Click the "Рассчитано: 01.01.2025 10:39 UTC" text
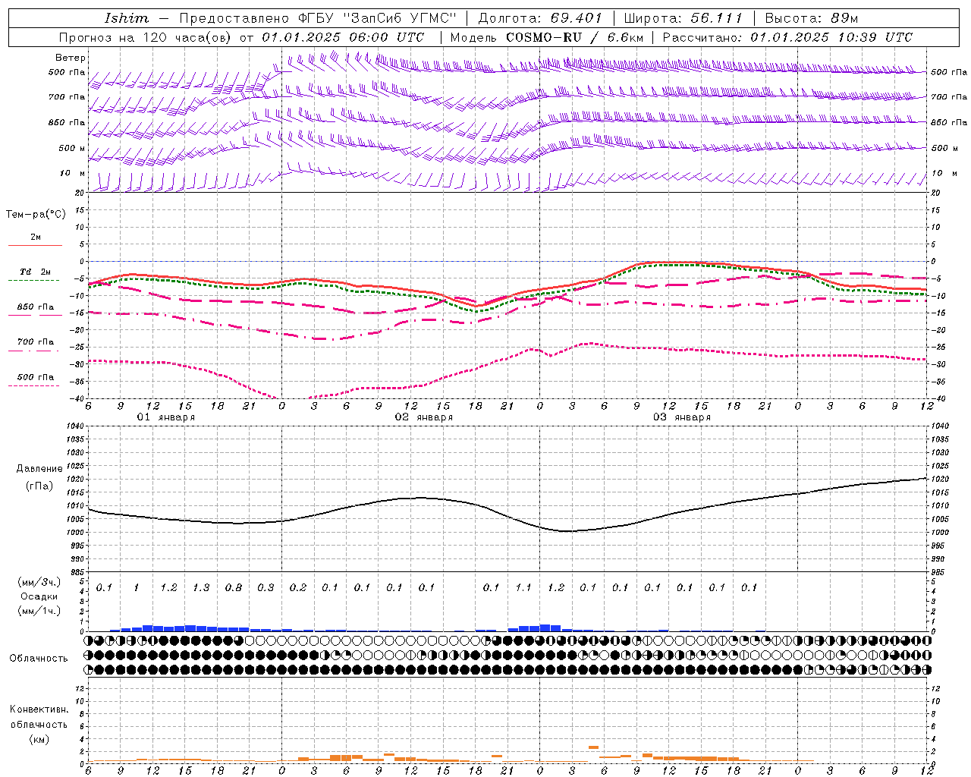971x777 pixels. coord(787,37)
